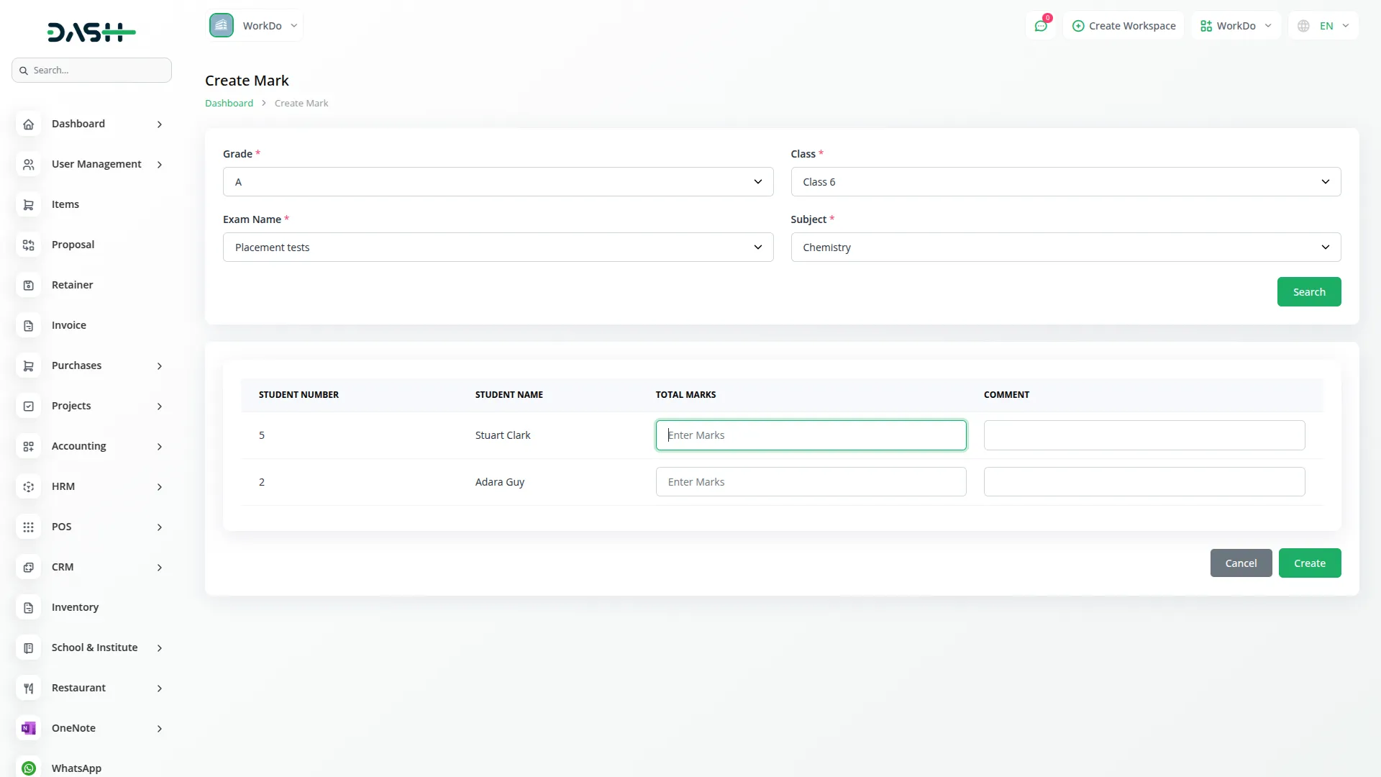The height and width of the screenshot is (777, 1381).
Task: Open the Exam Name dropdown
Action: tap(498, 247)
